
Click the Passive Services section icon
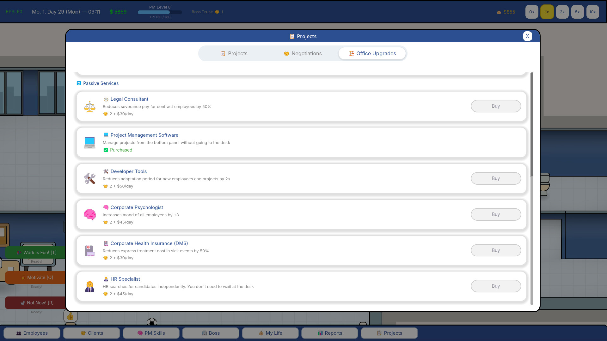(x=79, y=83)
